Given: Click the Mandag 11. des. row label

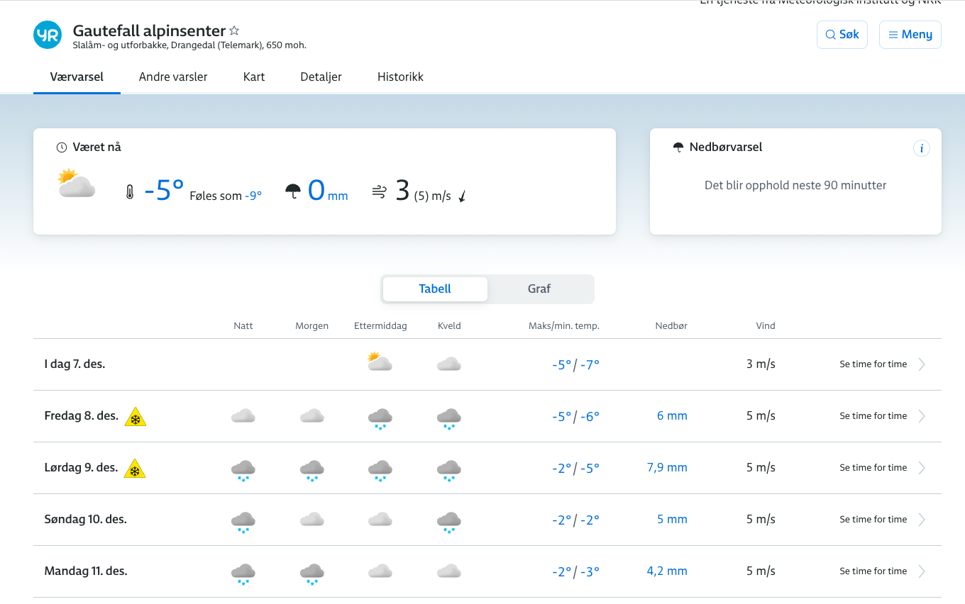Looking at the screenshot, I should [x=86, y=571].
